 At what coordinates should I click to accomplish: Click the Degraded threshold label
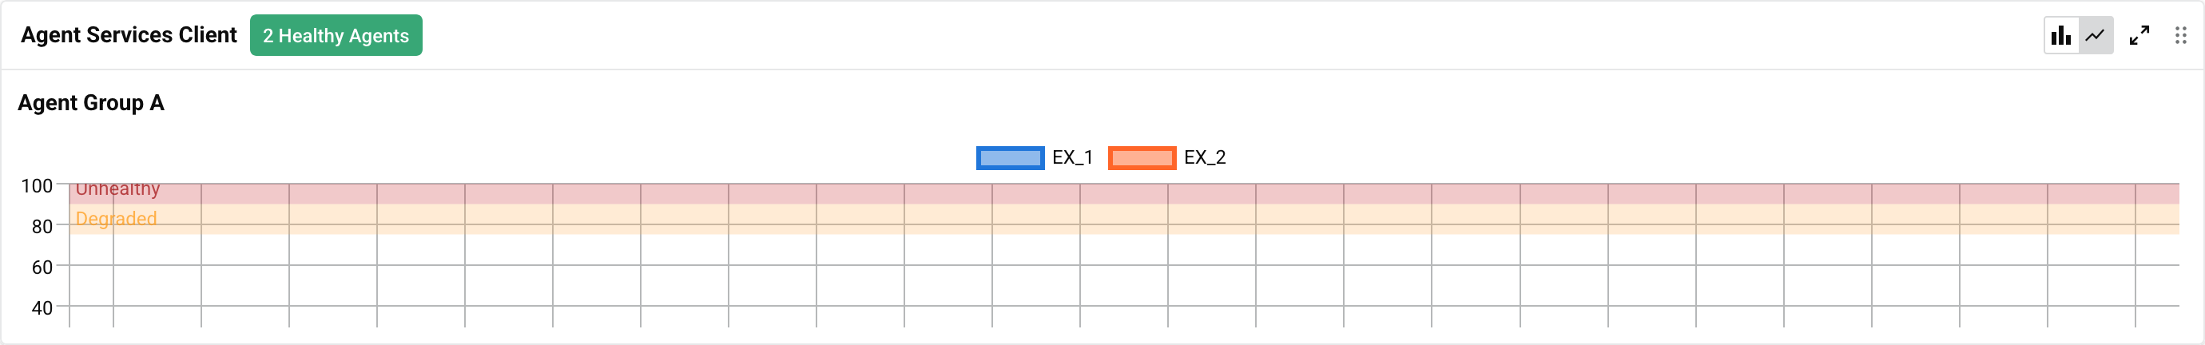pyautogui.click(x=116, y=218)
